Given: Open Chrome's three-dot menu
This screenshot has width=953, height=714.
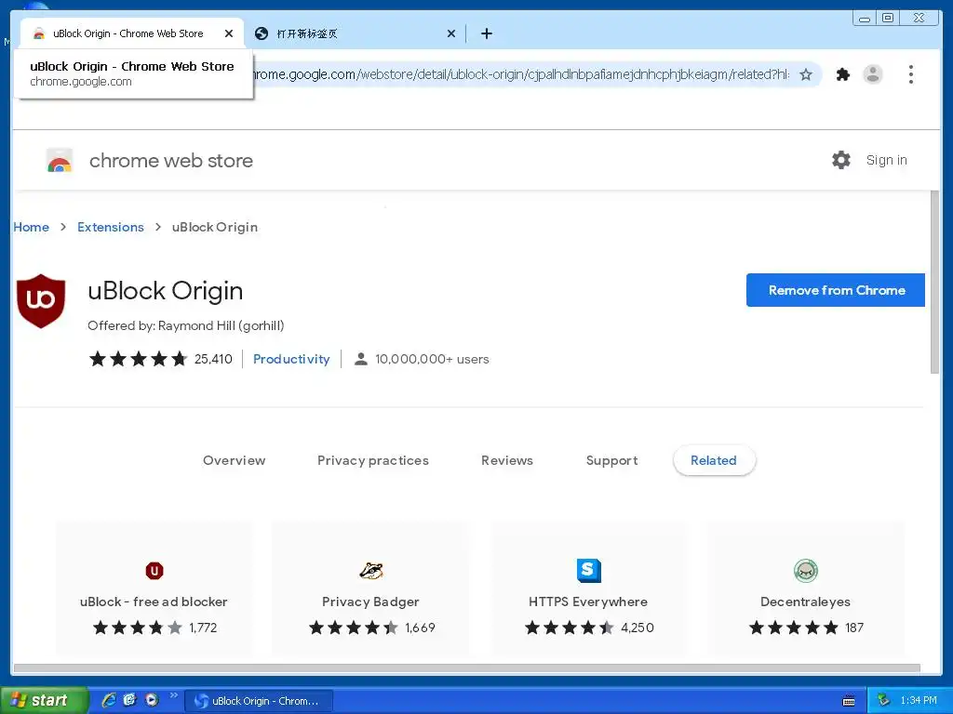Looking at the screenshot, I should click(910, 74).
